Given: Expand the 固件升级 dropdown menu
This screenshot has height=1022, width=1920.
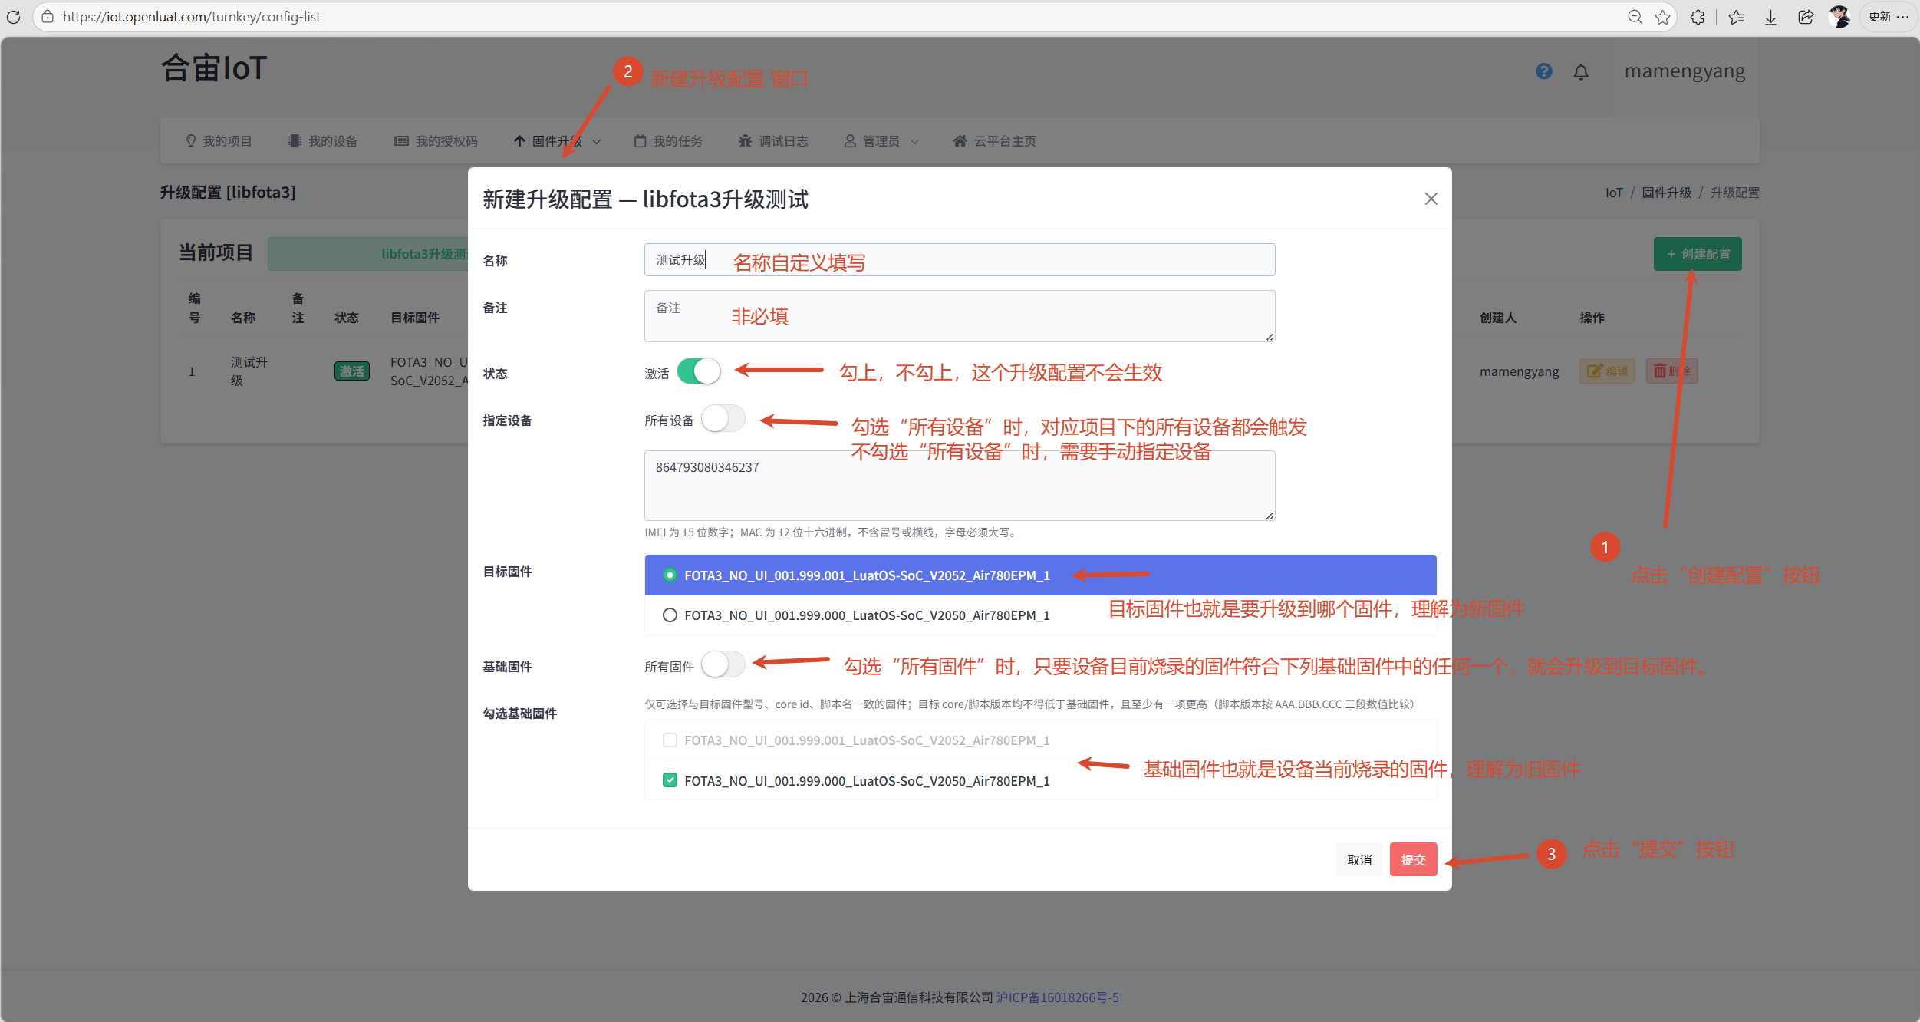Looking at the screenshot, I should [557, 141].
